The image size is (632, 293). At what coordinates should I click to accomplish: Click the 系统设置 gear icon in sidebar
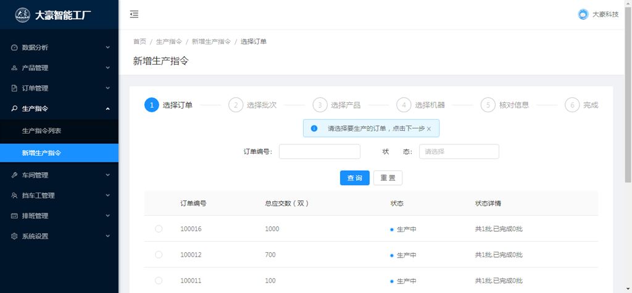pyautogui.click(x=14, y=236)
